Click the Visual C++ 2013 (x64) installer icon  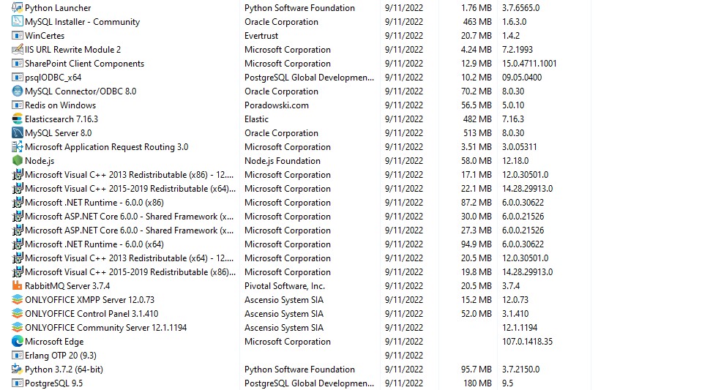point(17,258)
